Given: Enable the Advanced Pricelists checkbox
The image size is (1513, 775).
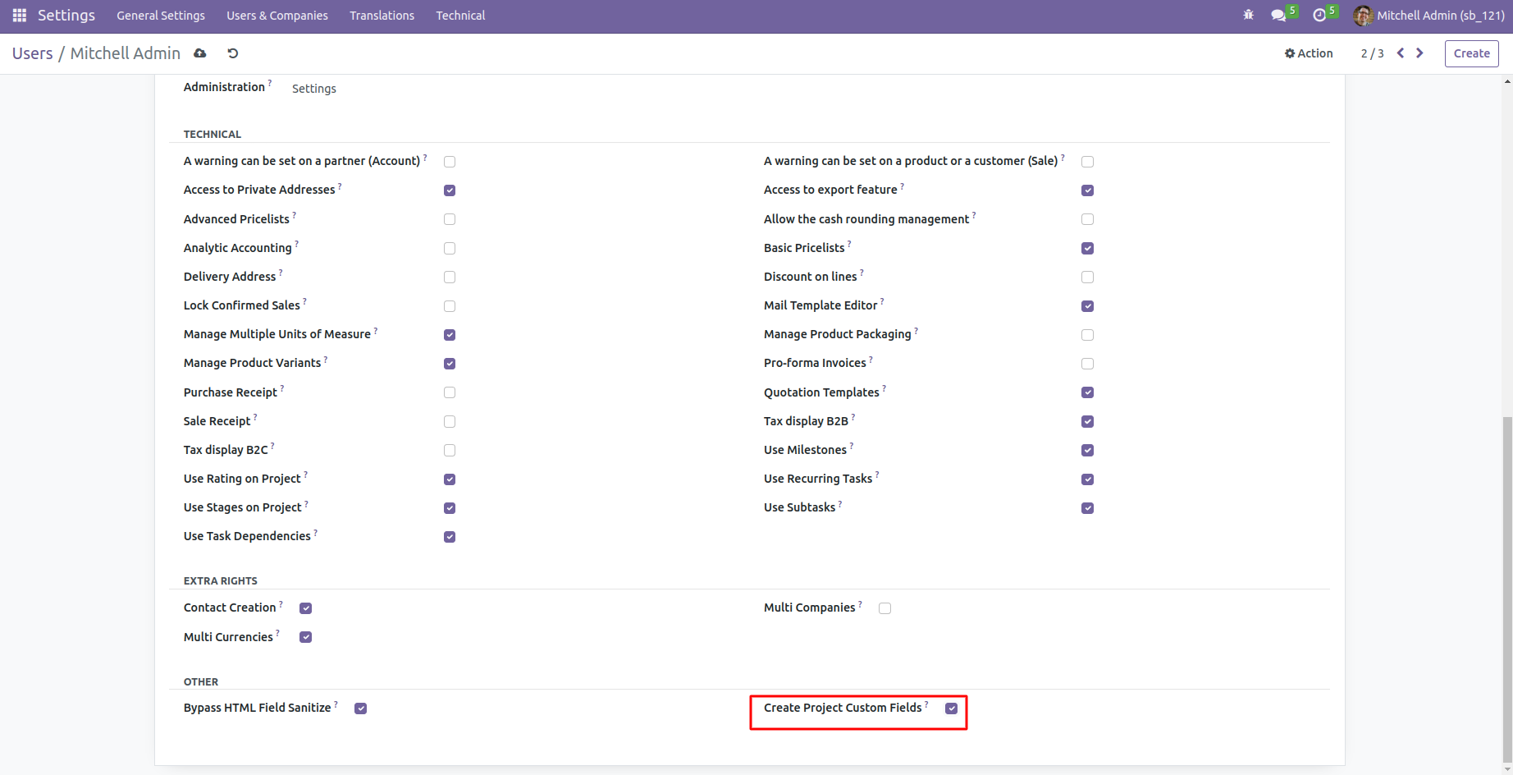Looking at the screenshot, I should (450, 219).
